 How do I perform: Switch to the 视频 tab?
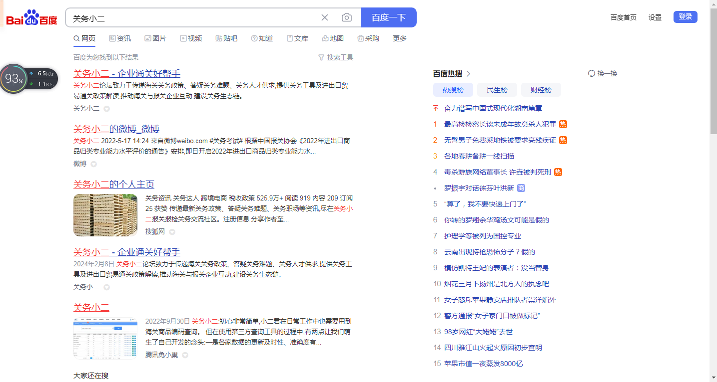point(191,38)
